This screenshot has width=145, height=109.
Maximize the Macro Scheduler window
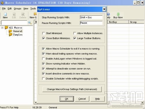pos(138,3)
